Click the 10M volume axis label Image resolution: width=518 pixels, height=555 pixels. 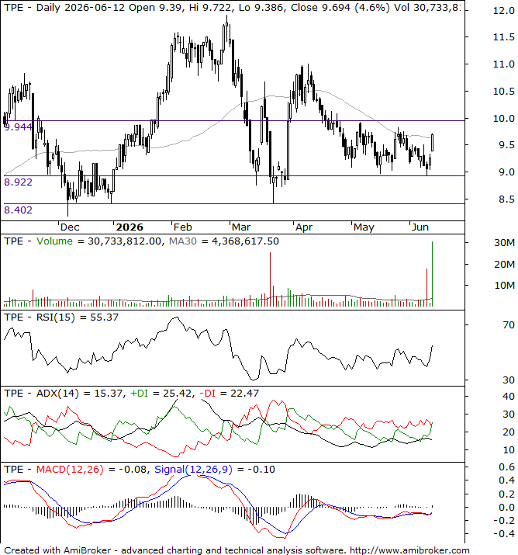[504, 286]
